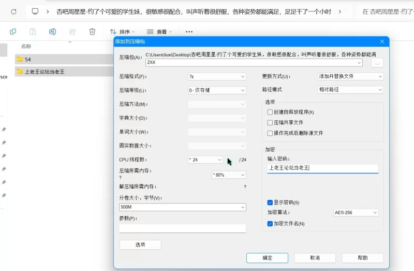414x271 pixels.
Task: Click the 名称 column header
Action: [x=26, y=46]
